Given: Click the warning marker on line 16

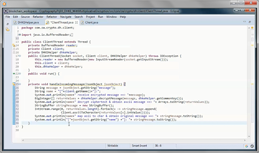Looking at the screenshot, I should [14, 52].
